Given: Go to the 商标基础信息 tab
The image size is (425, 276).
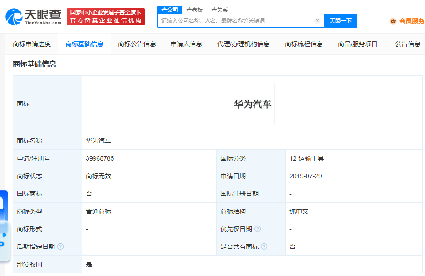Looking at the screenshot, I should click(84, 44).
